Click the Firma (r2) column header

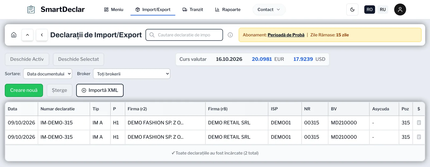tap(165, 109)
